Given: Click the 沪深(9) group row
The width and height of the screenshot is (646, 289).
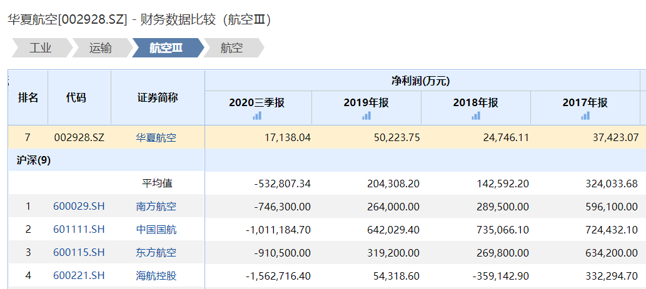Looking at the screenshot, I should coord(34,160).
